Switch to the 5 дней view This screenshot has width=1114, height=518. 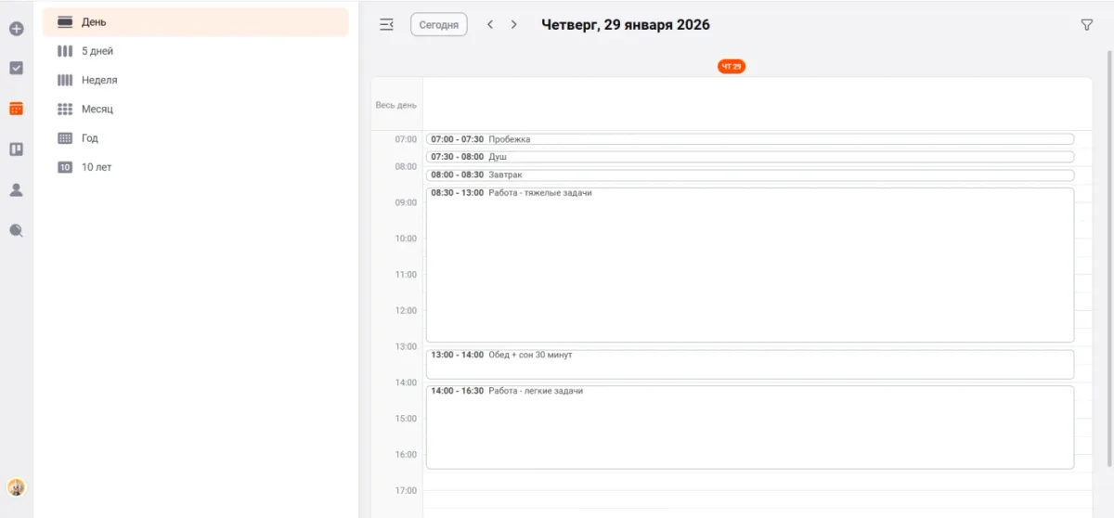tap(97, 51)
